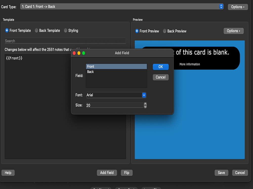Click the Add Field button
Image resolution: width=253 pixels, height=189 pixels.
[x=107, y=173]
